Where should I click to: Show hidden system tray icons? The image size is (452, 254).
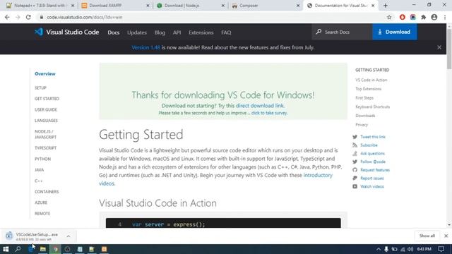(x=379, y=249)
